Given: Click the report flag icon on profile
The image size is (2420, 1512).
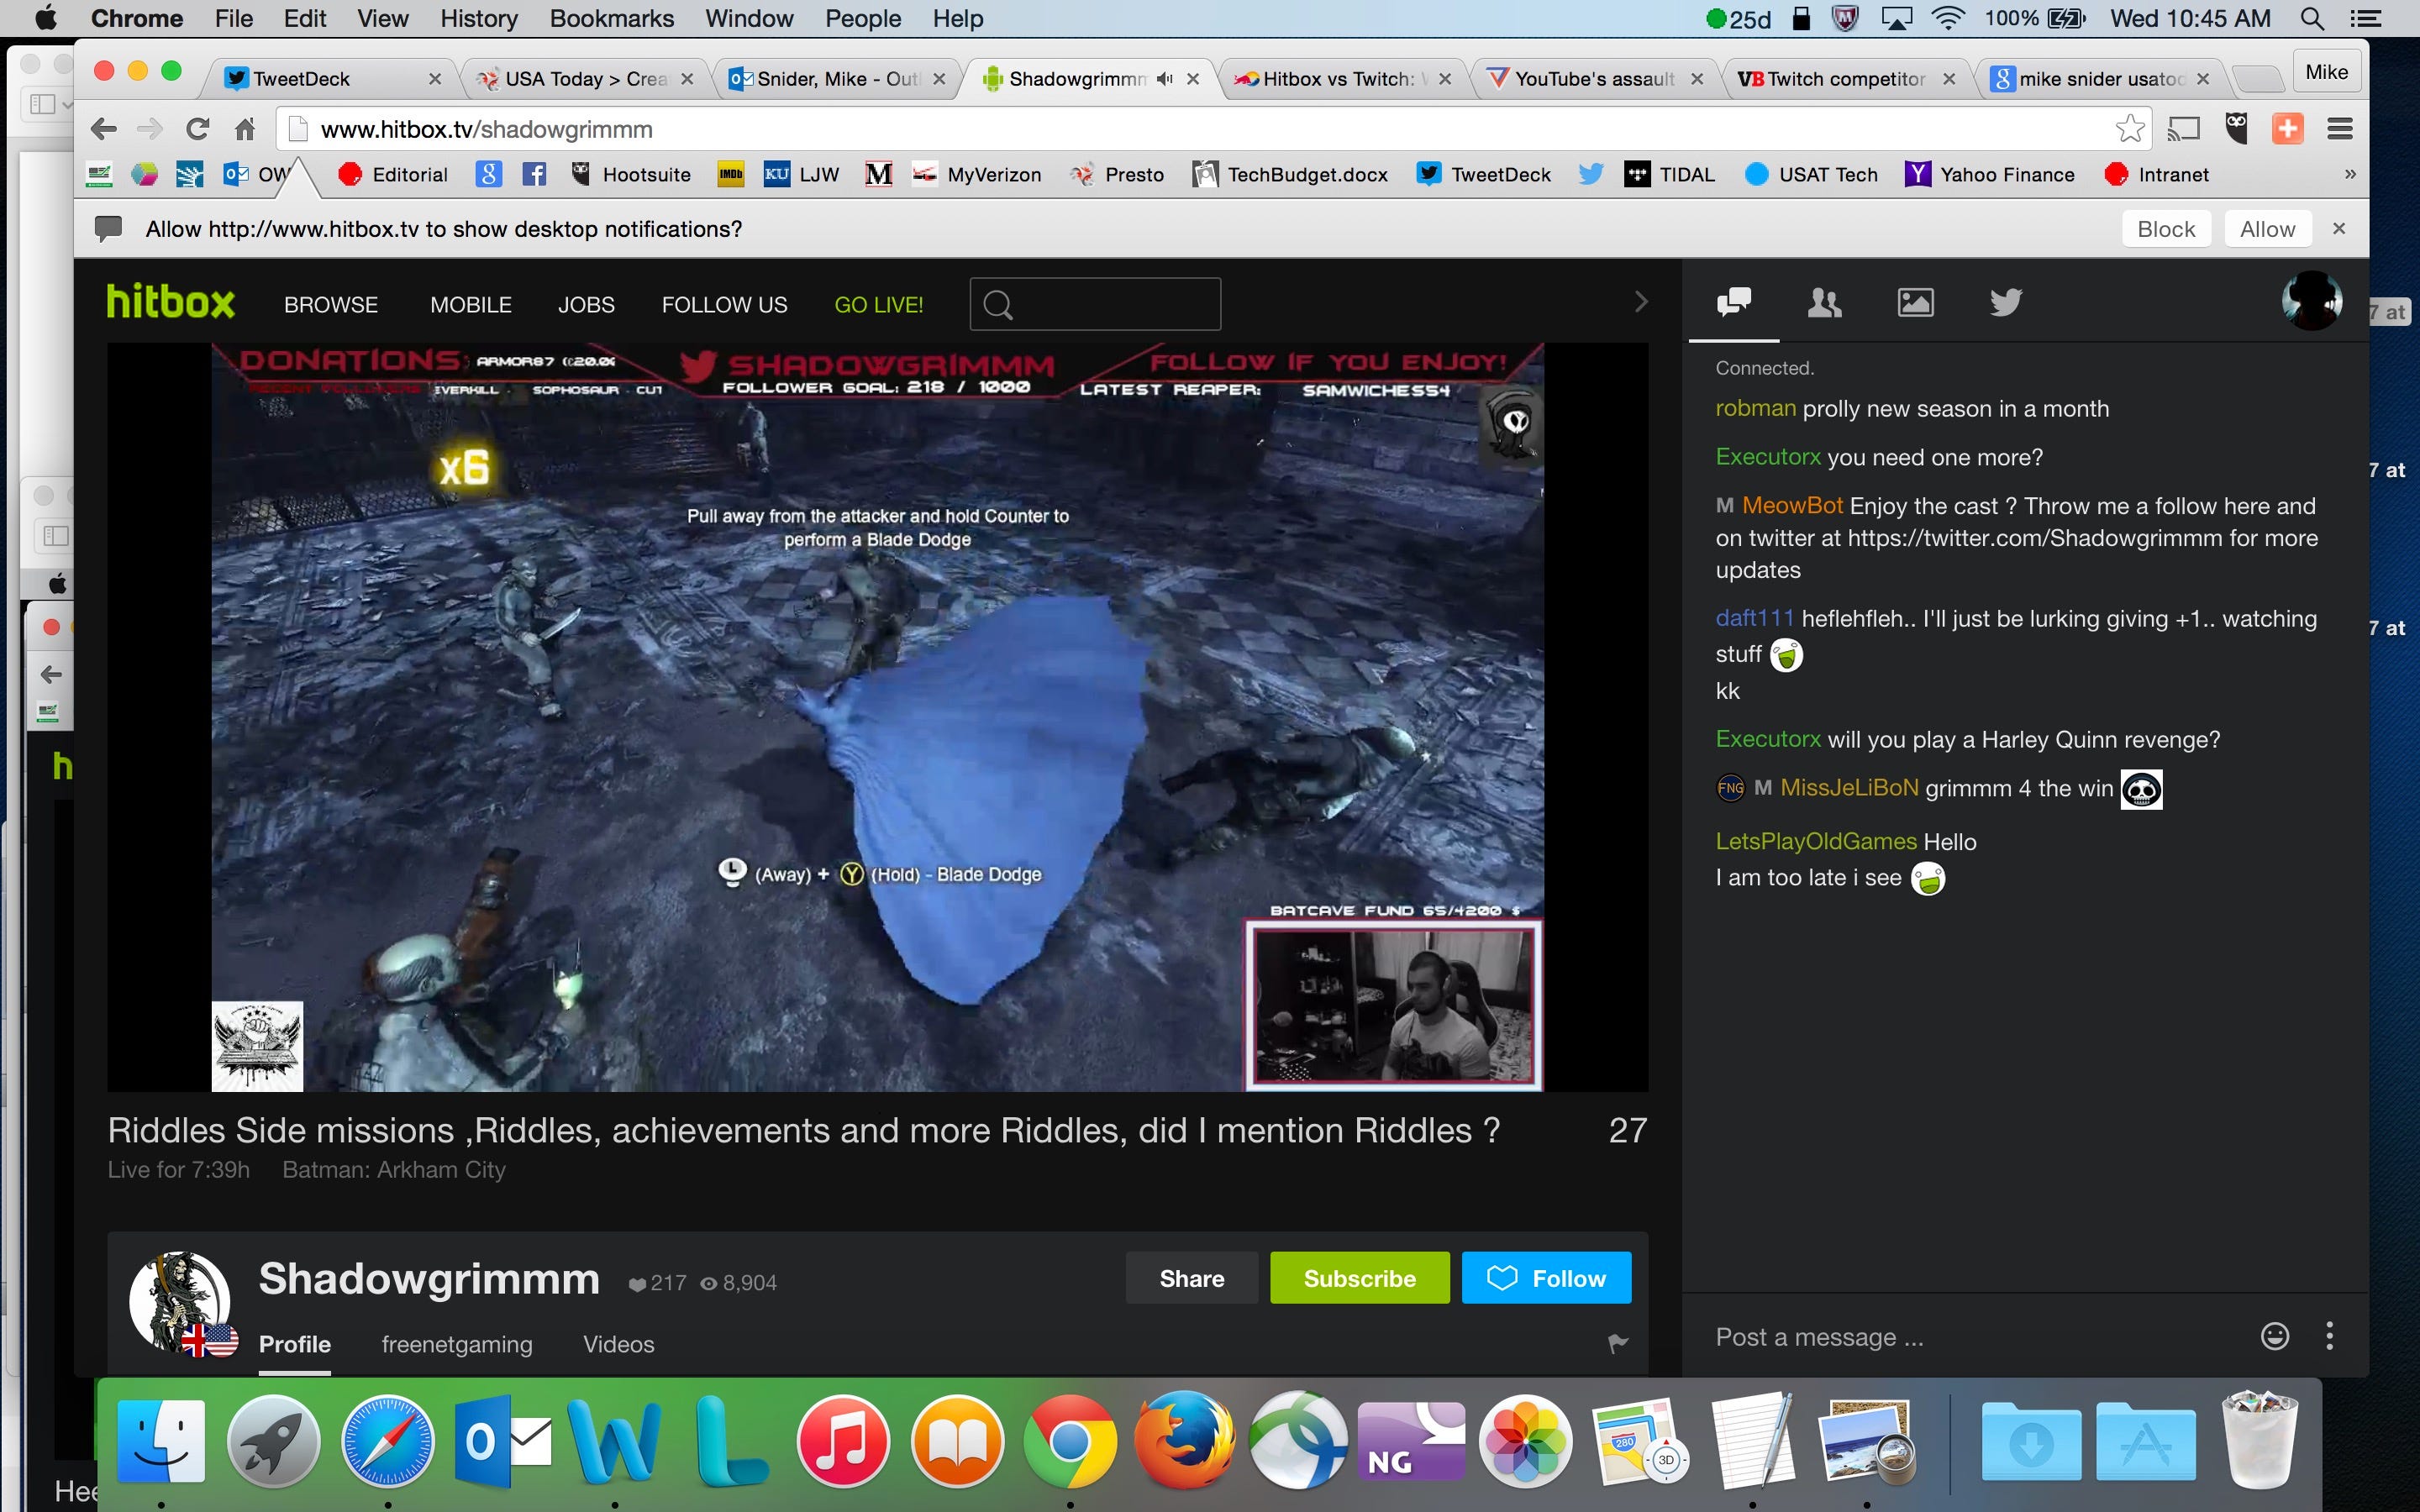Looking at the screenshot, I should pyautogui.click(x=1617, y=1344).
